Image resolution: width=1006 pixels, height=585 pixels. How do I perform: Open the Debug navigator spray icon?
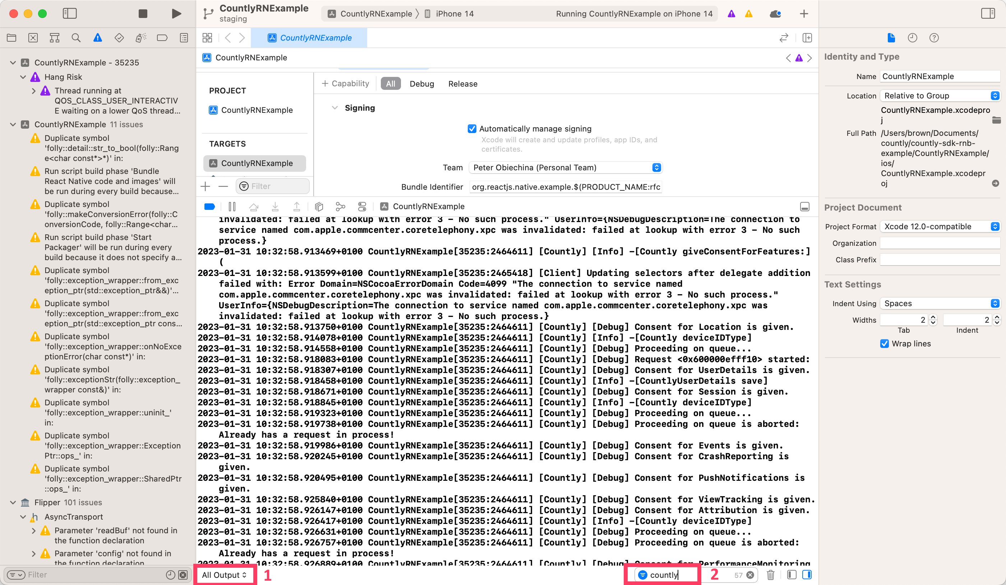[x=140, y=38]
